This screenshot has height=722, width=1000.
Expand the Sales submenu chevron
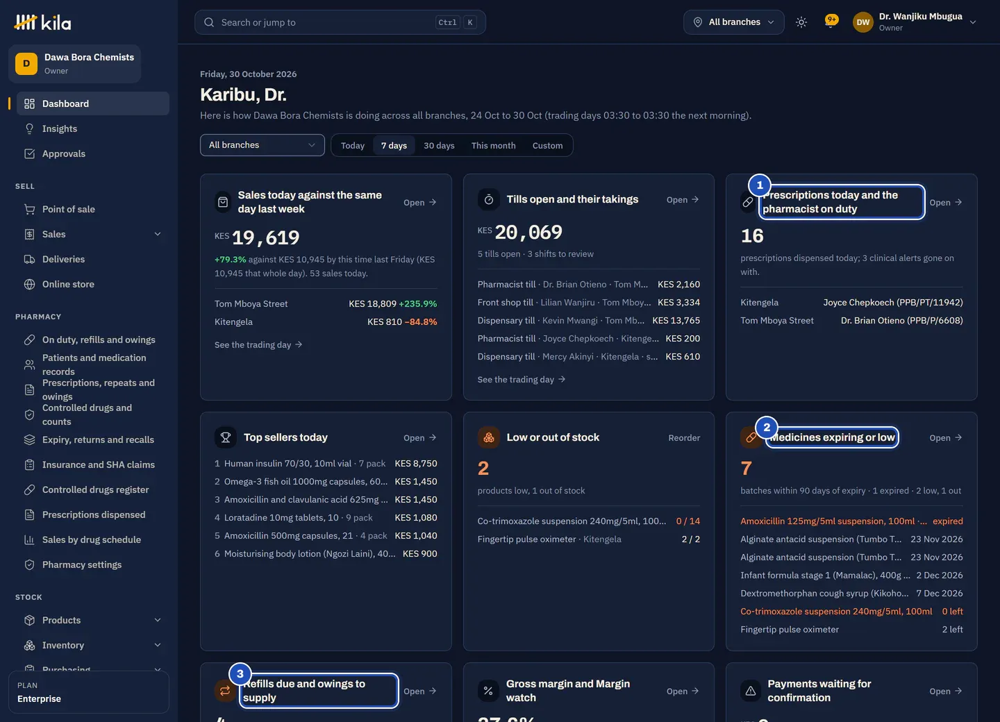tap(158, 234)
